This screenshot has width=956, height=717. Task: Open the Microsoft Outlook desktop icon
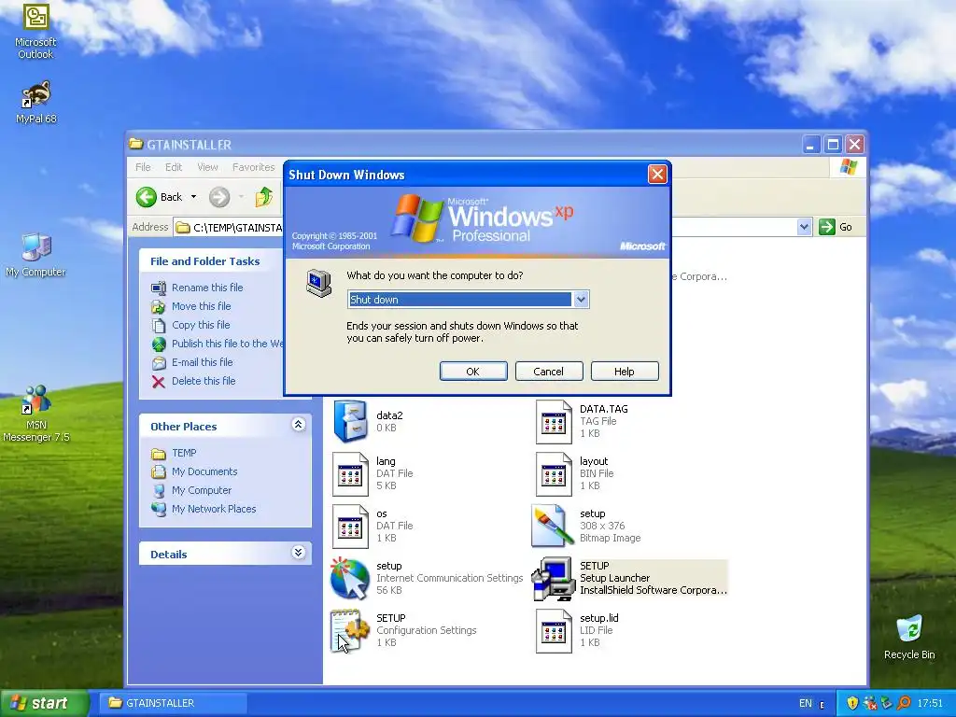point(36,17)
